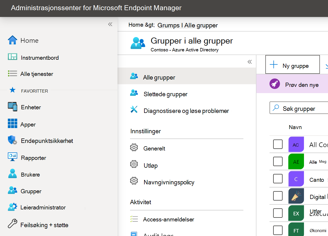
Task: Open the Enheter devices icon
Action: [13, 107]
